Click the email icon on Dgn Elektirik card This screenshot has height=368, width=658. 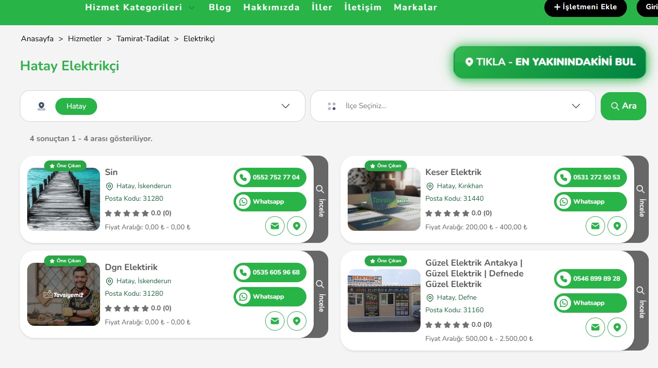275,321
